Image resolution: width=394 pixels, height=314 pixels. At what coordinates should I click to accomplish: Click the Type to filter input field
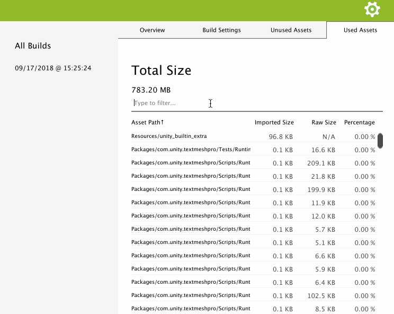click(x=257, y=103)
